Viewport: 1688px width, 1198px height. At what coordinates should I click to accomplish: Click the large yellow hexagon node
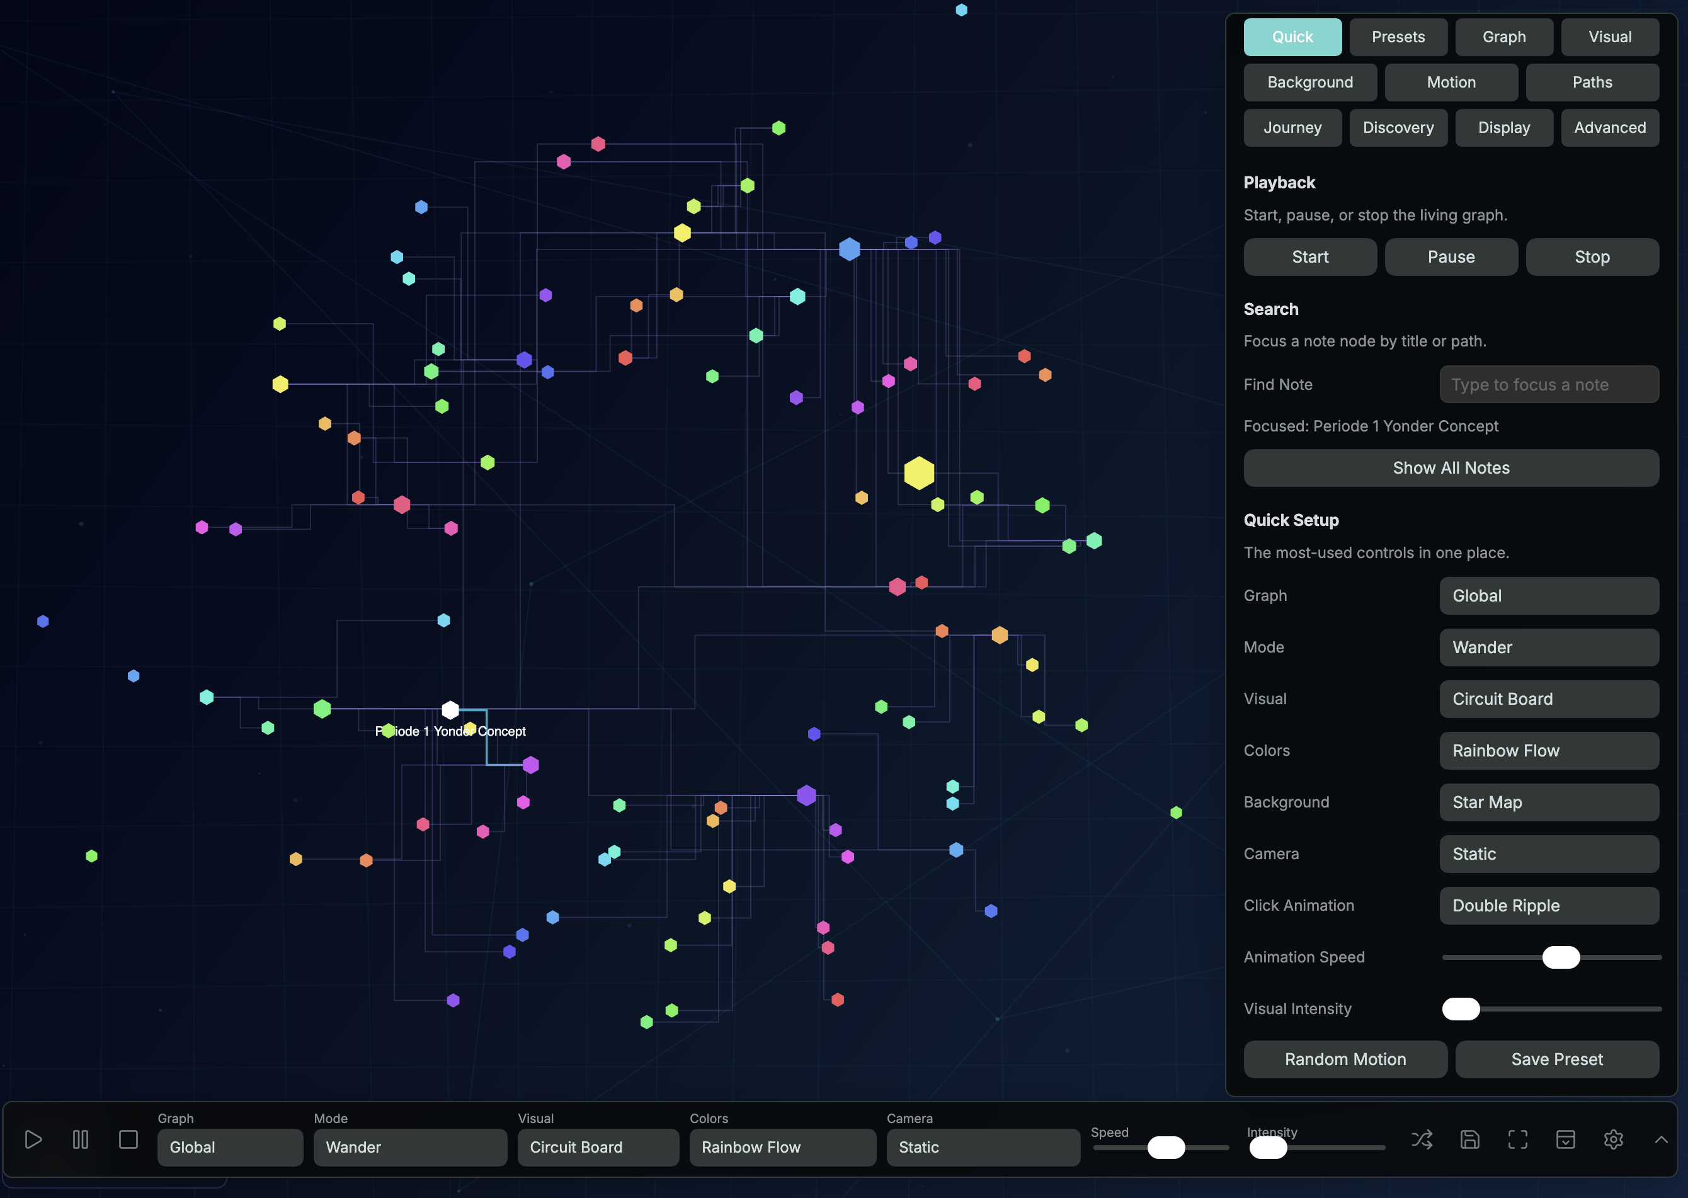pos(919,473)
